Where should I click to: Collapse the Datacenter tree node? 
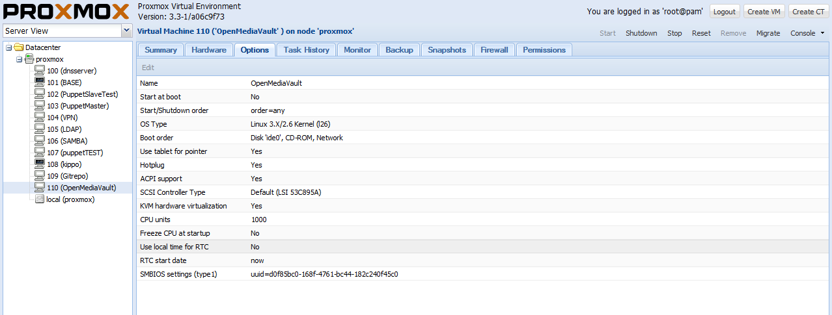pyautogui.click(x=8, y=47)
